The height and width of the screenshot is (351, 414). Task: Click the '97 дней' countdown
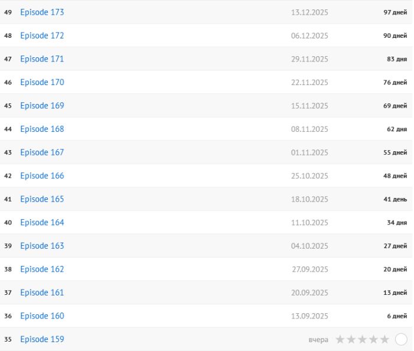(395, 12)
